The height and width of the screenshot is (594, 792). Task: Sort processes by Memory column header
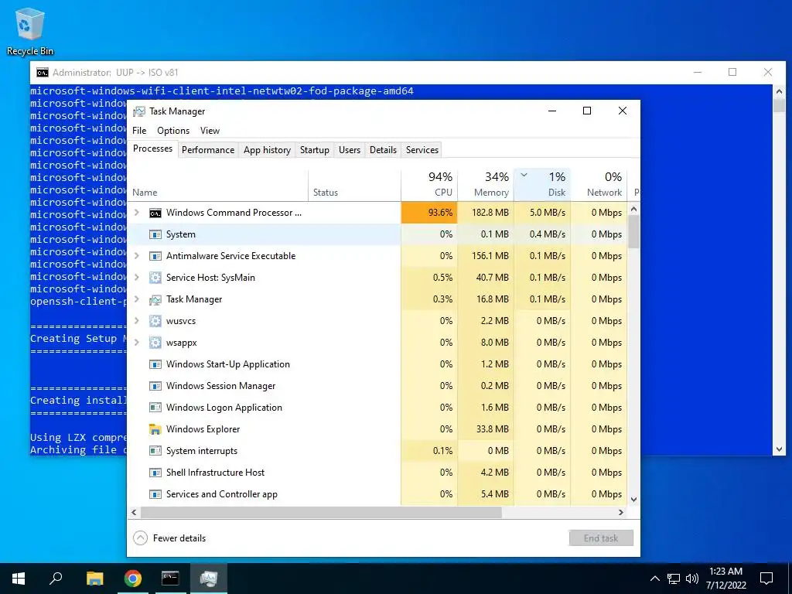(486, 184)
